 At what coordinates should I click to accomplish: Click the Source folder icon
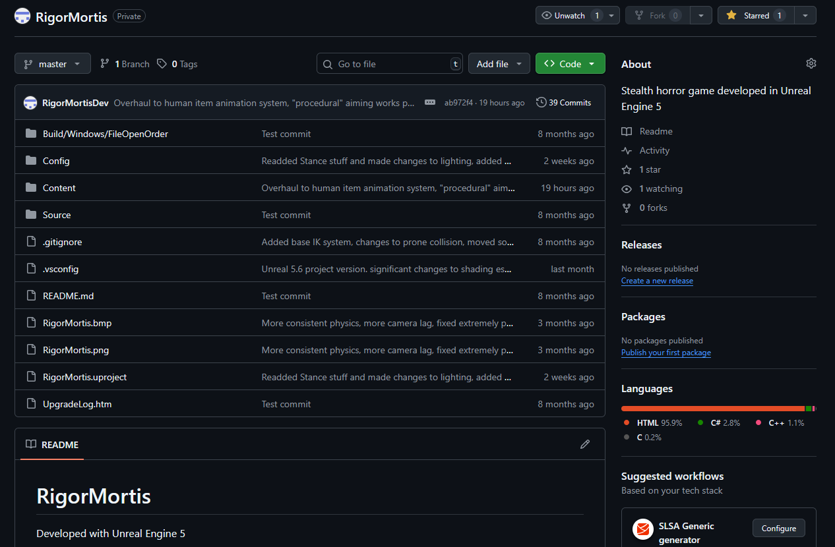[31, 215]
